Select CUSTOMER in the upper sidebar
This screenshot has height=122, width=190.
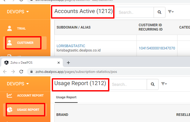tap(25, 43)
